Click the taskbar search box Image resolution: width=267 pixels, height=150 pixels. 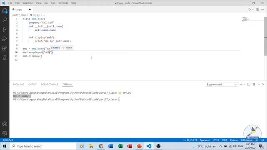43,146
